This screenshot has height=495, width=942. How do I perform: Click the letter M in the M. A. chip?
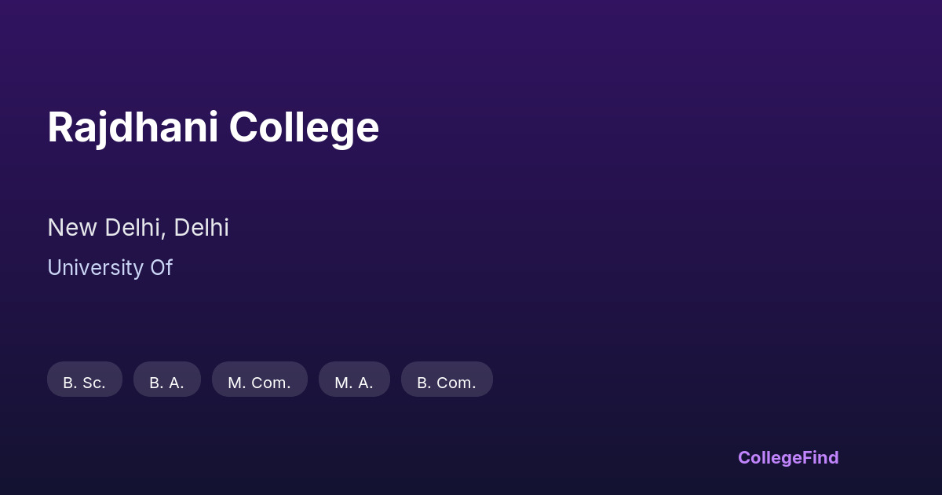[x=342, y=383]
